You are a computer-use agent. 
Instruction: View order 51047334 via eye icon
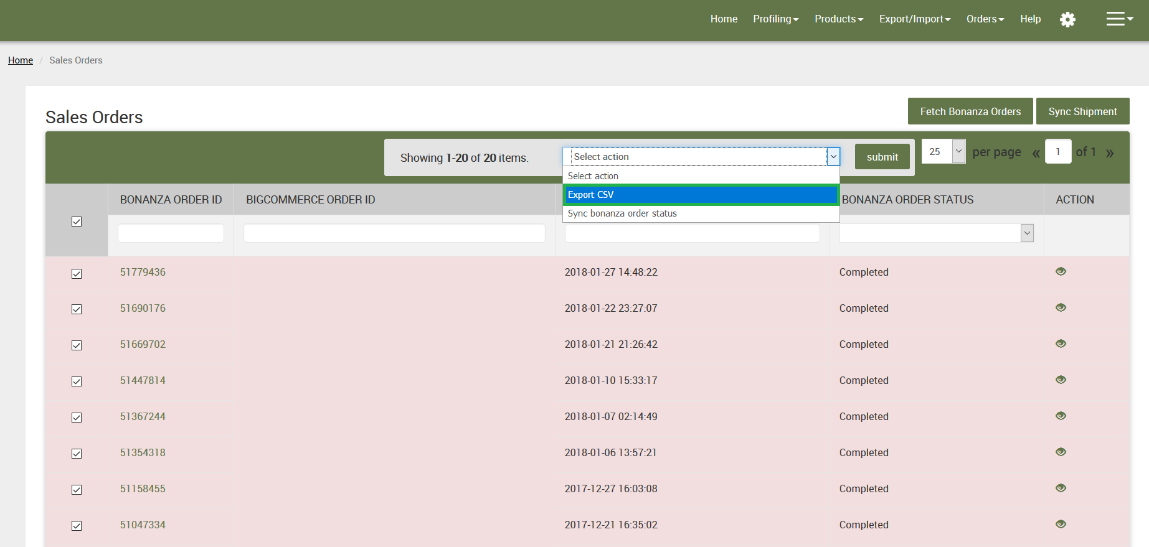1061,524
